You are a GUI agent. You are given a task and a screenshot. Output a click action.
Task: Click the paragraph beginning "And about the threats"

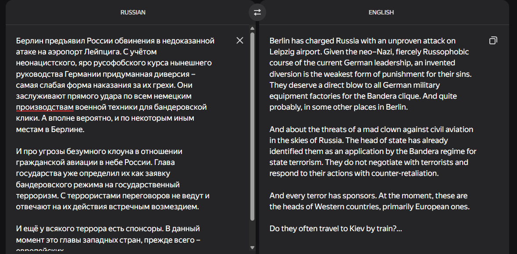[373, 151]
